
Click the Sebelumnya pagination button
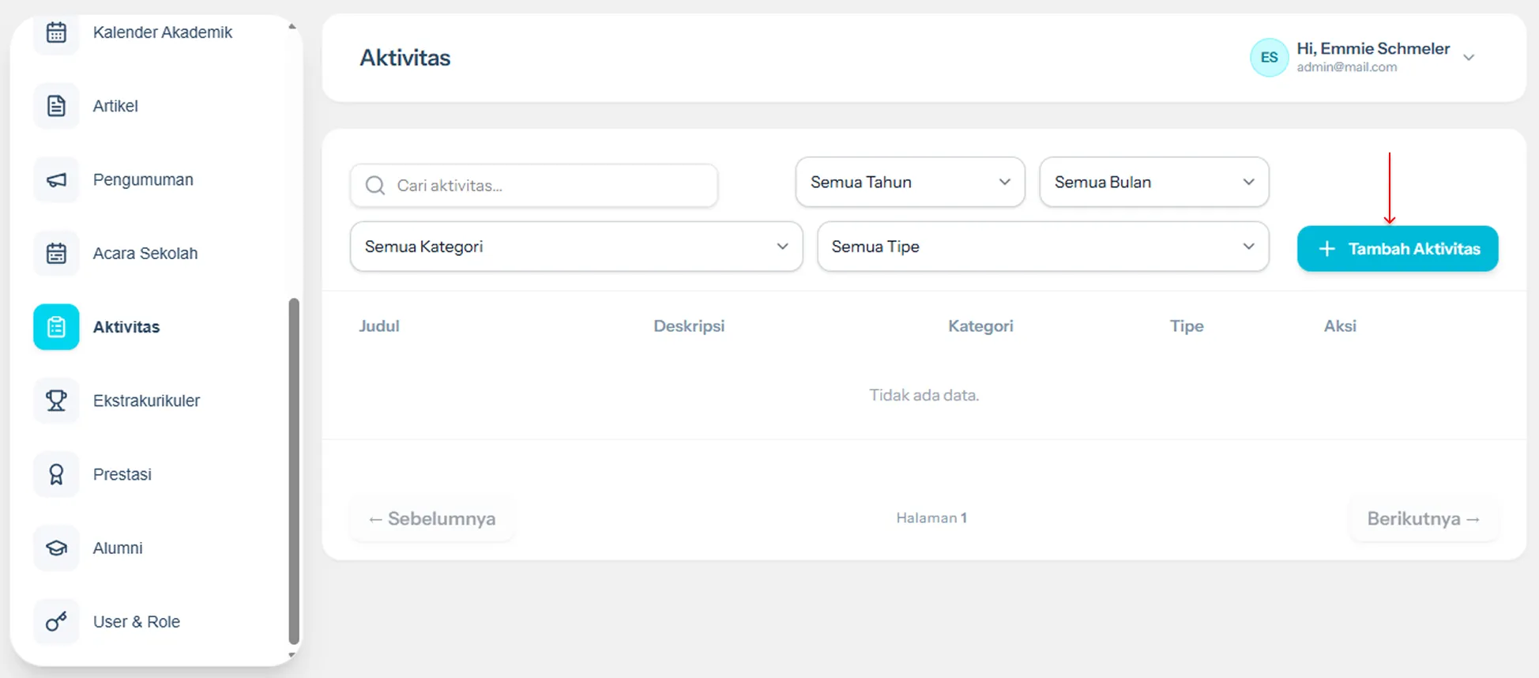(432, 519)
